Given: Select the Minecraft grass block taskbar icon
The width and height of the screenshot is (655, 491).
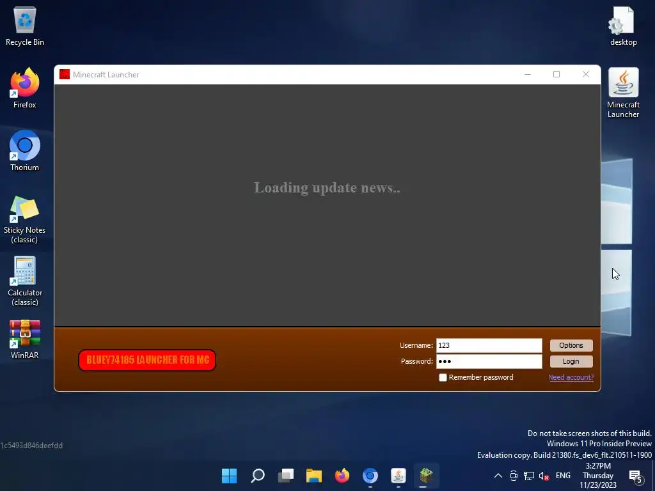Looking at the screenshot, I should click(x=427, y=476).
